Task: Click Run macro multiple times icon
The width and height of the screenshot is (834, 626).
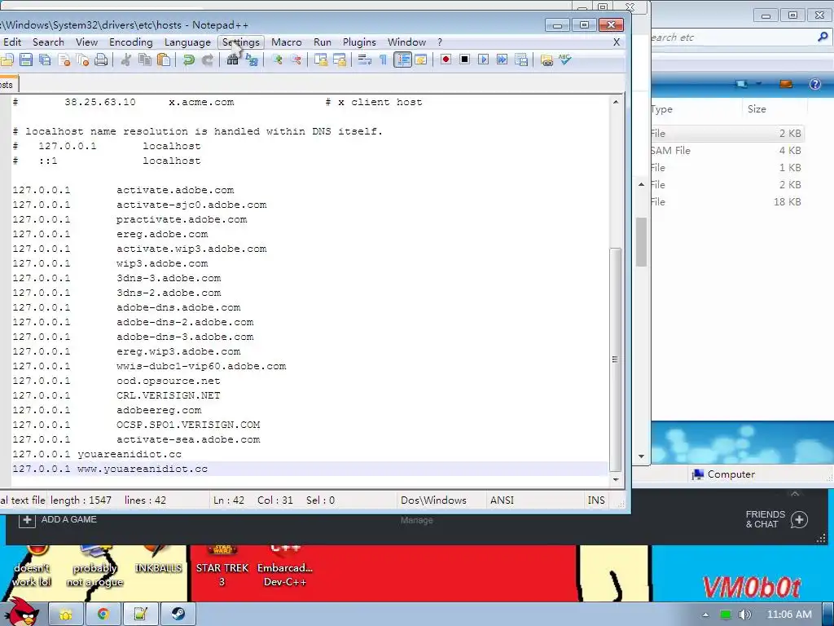Action: tap(502, 60)
